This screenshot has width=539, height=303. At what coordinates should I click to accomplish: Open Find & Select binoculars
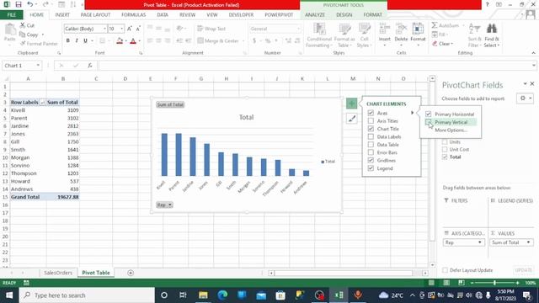(x=492, y=35)
